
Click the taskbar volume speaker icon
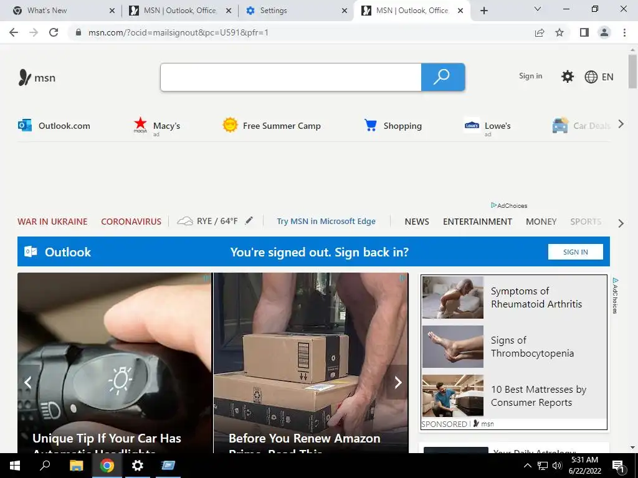pos(557,466)
